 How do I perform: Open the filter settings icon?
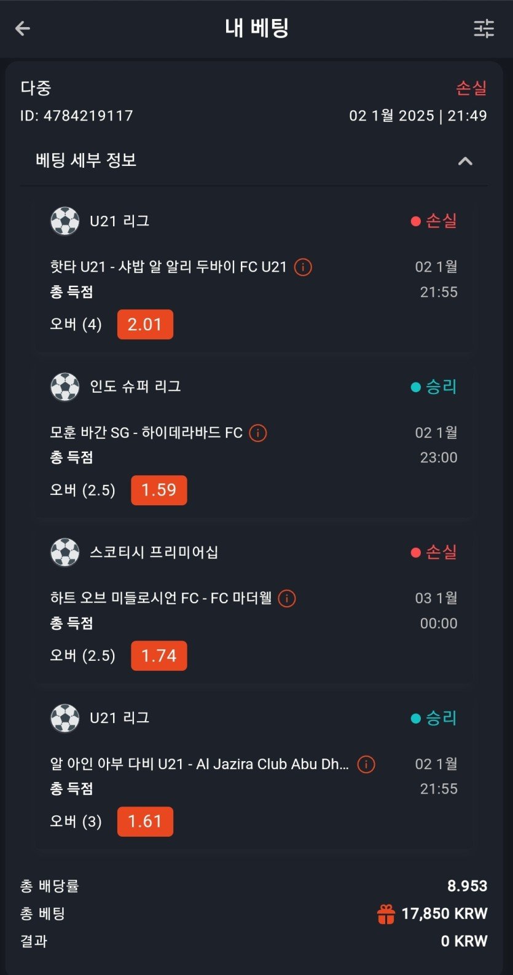(x=484, y=28)
